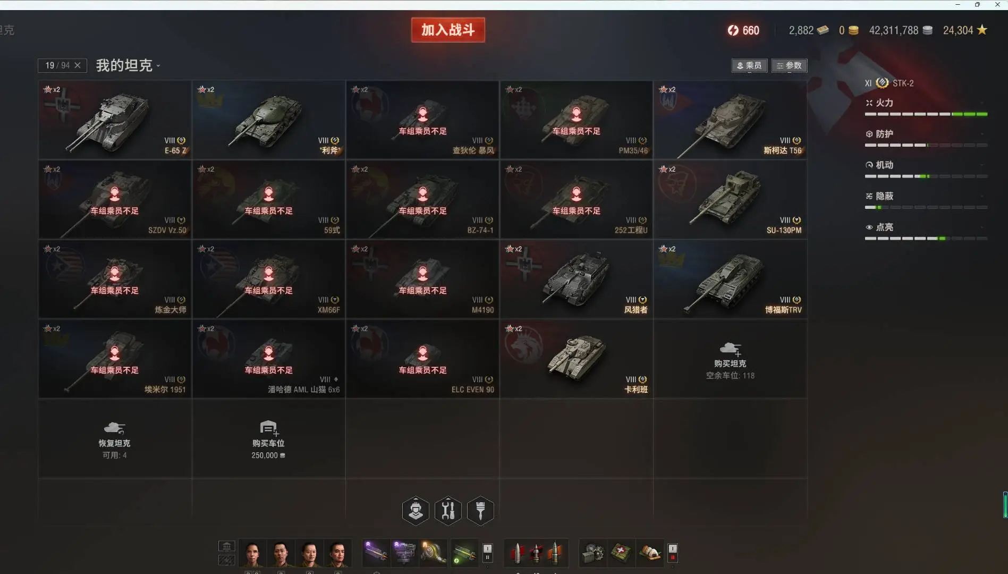1008x574 pixels.
Task: Click the 加入战斗 battle button
Action: click(x=448, y=30)
